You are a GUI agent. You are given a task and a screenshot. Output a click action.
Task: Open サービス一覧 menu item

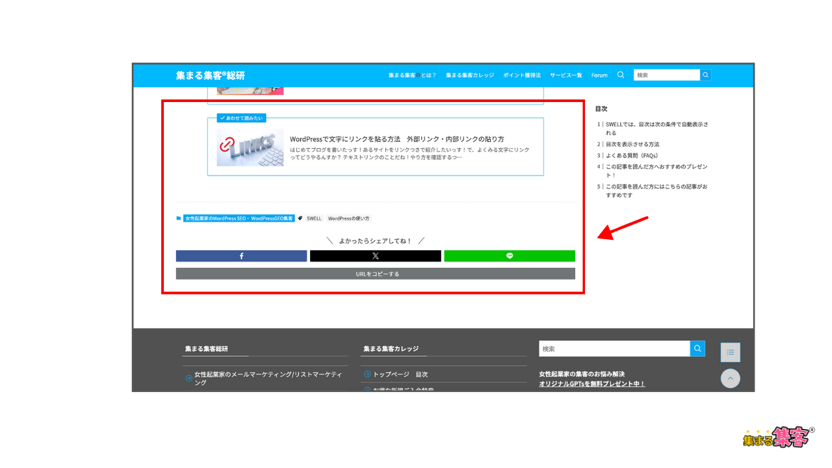[566, 75]
